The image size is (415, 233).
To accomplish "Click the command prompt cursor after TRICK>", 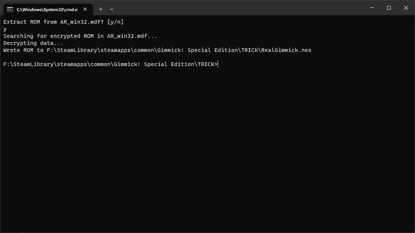I will tap(218, 65).
